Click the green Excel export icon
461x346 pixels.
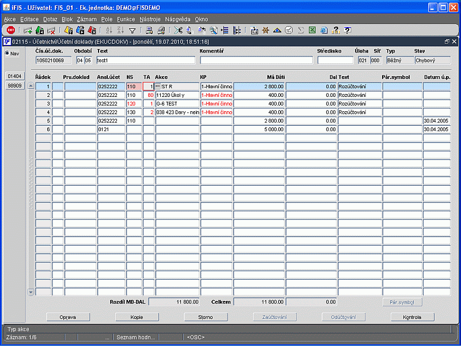(x=312, y=30)
